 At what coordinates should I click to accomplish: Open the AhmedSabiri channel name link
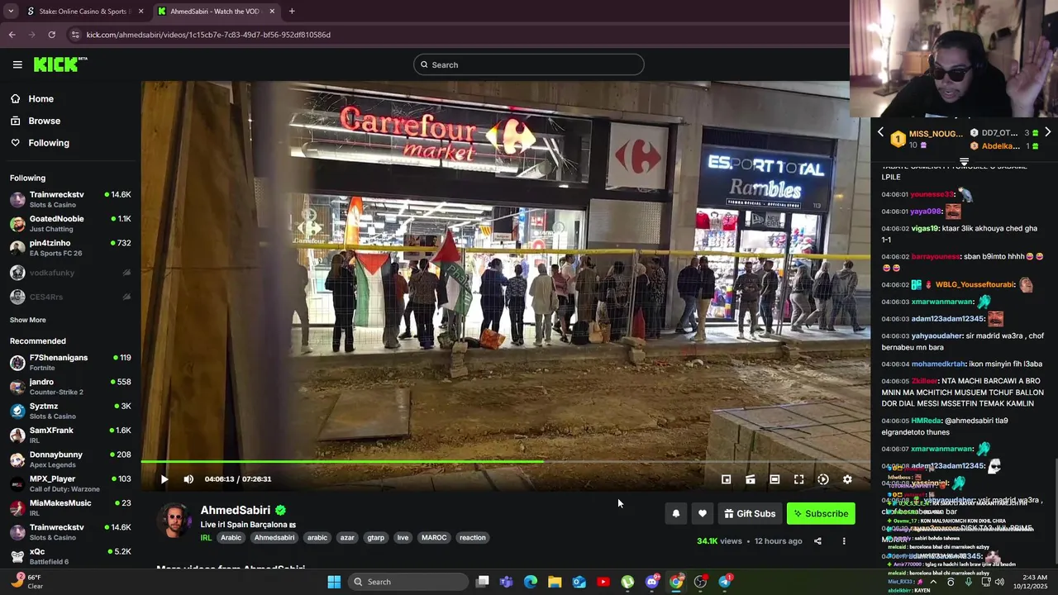[x=236, y=511]
